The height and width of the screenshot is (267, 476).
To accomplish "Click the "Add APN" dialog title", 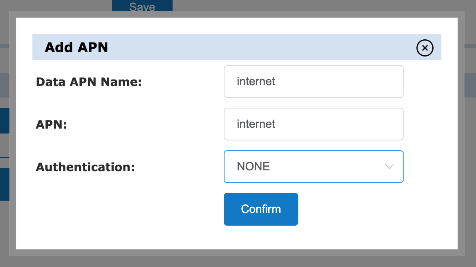I will (76, 48).
